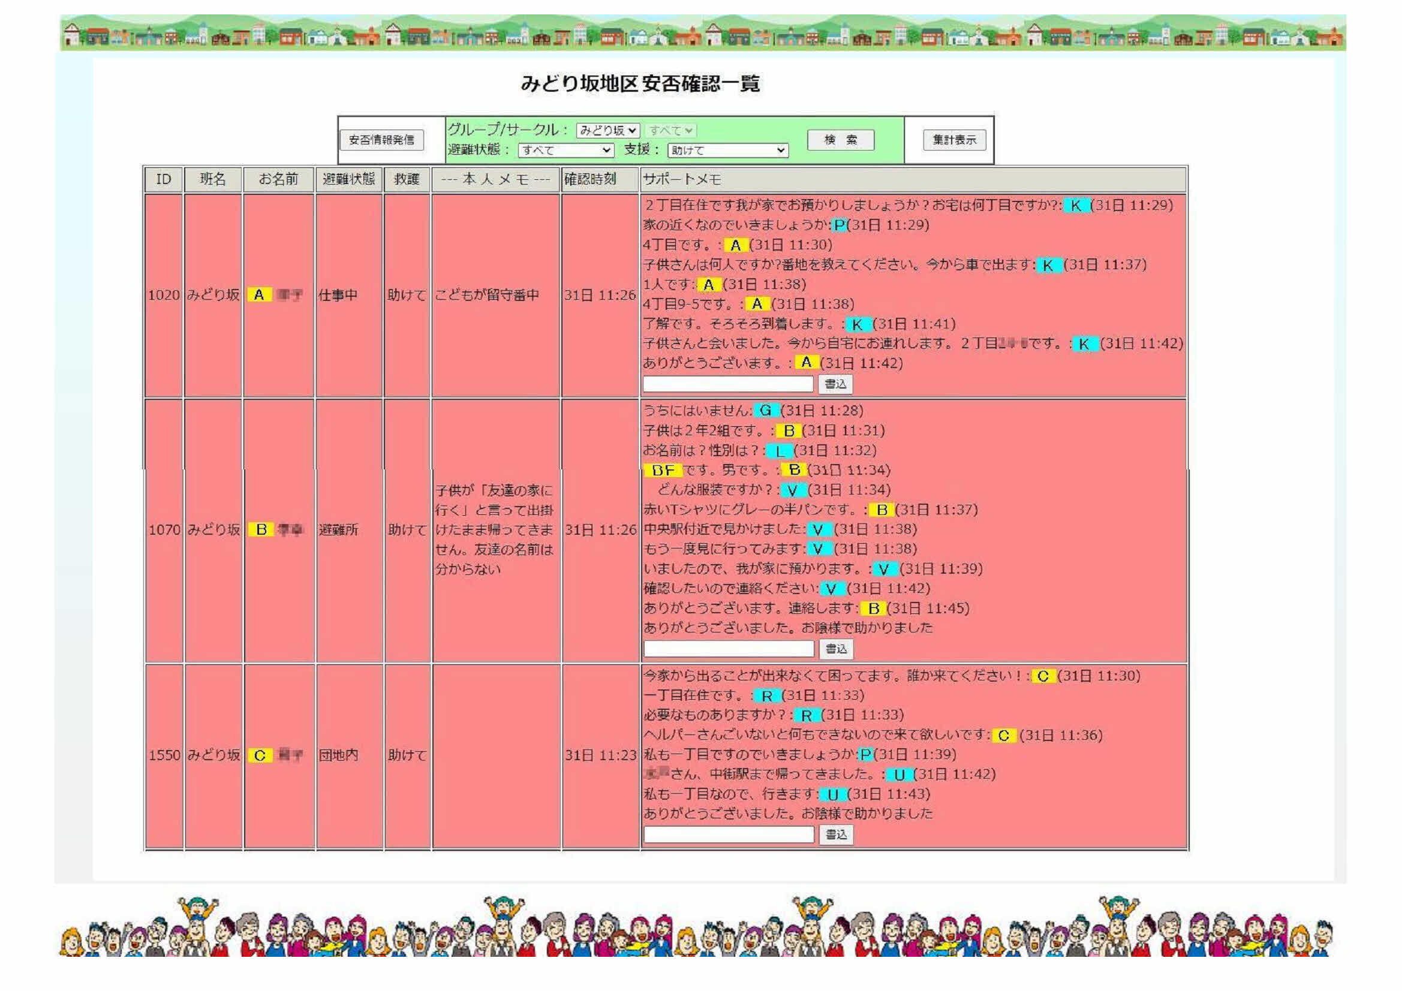The image size is (1402, 991).
Task: Click 書込 button in row 1070
Action: pyautogui.click(x=836, y=649)
